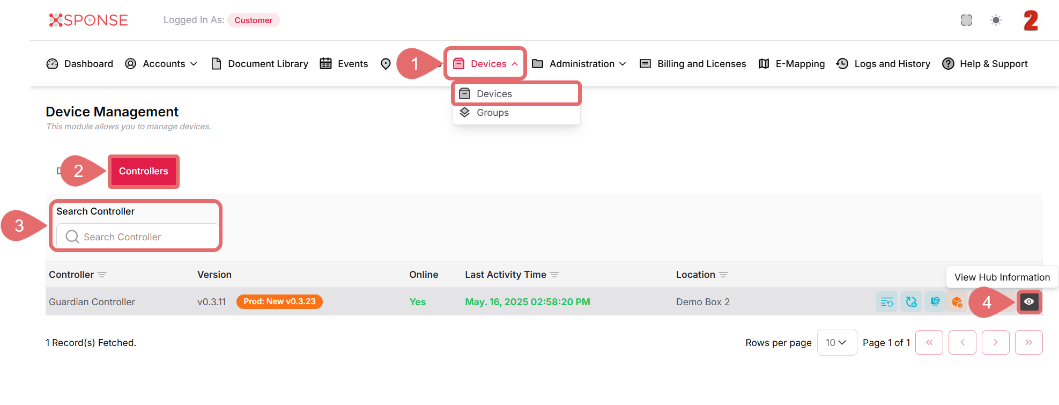
Task: Click the red user avatar icon
Action: (x=1031, y=21)
